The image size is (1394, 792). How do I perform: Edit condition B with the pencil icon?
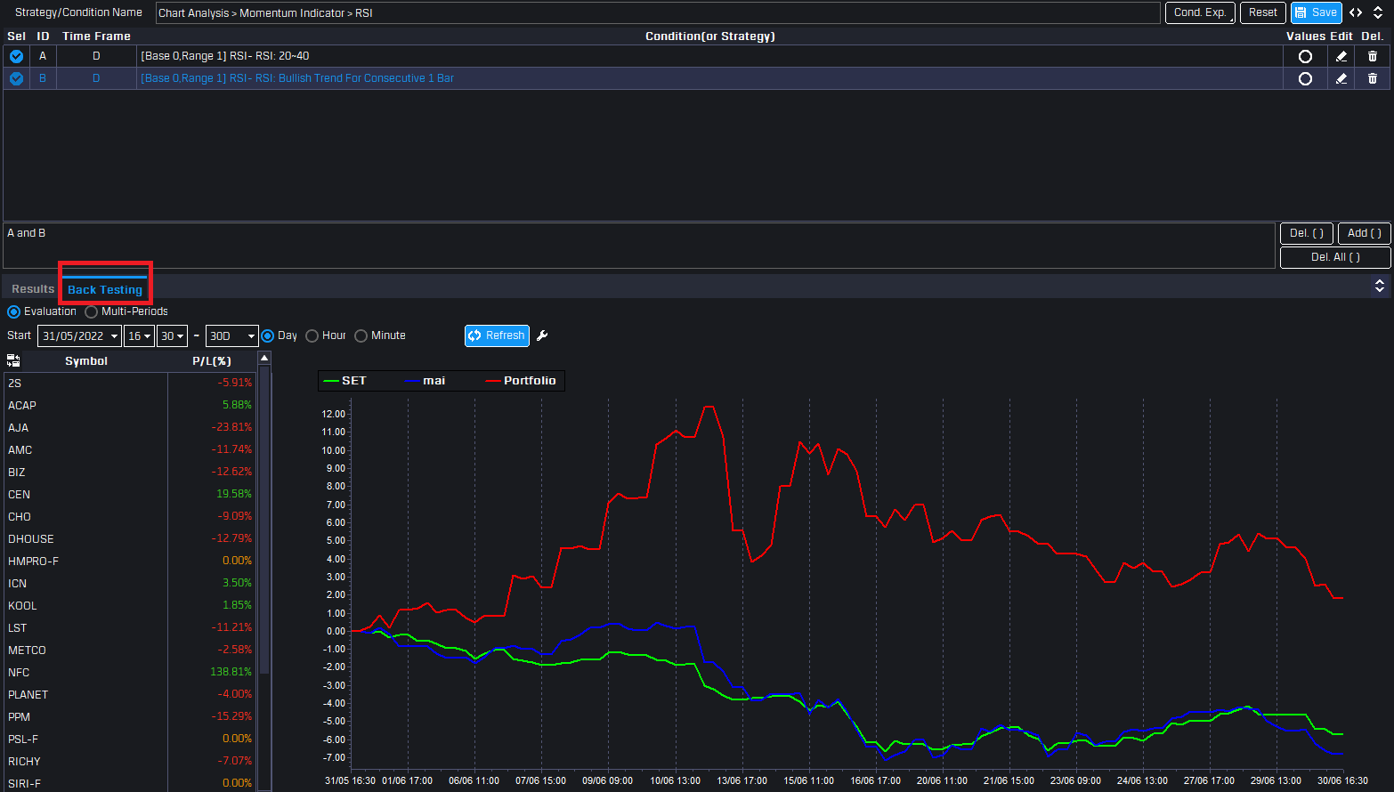pos(1341,78)
